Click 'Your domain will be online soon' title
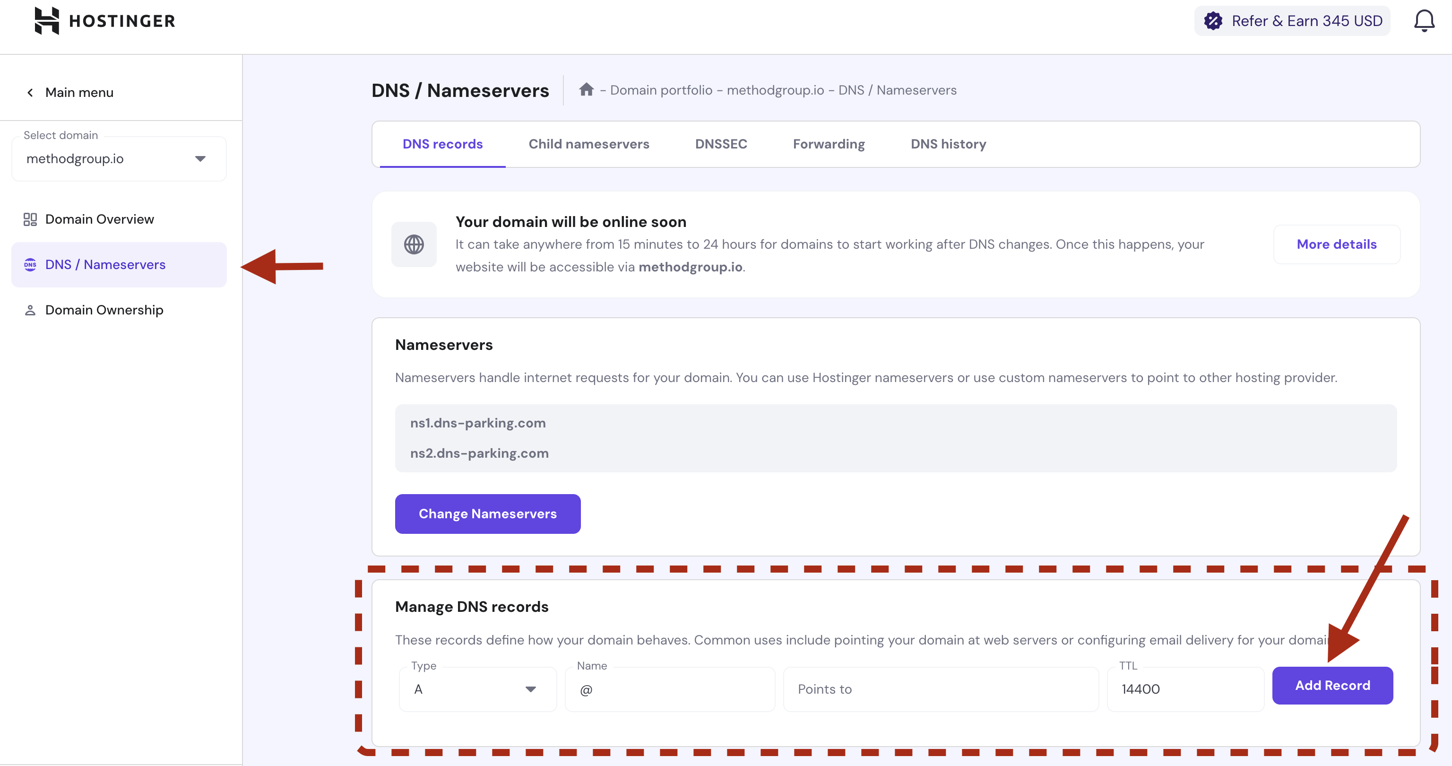The width and height of the screenshot is (1452, 766). click(x=570, y=222)
